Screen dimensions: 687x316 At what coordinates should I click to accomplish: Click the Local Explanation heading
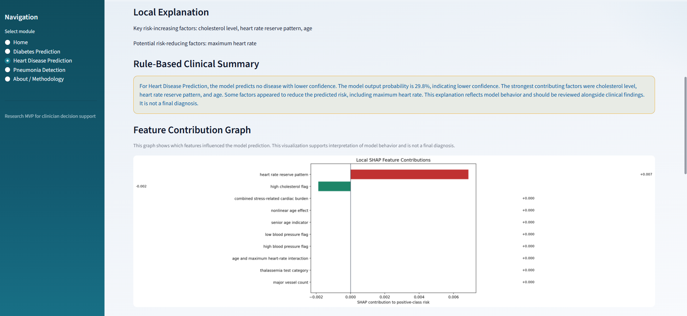(x=171, y=12)
